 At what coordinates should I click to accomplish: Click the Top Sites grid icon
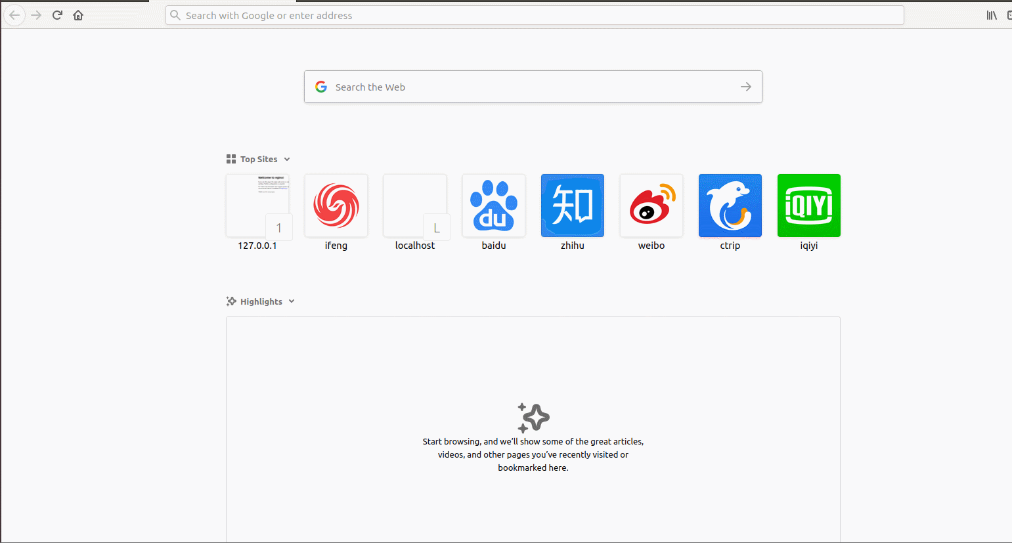click(x=231, y=159)
